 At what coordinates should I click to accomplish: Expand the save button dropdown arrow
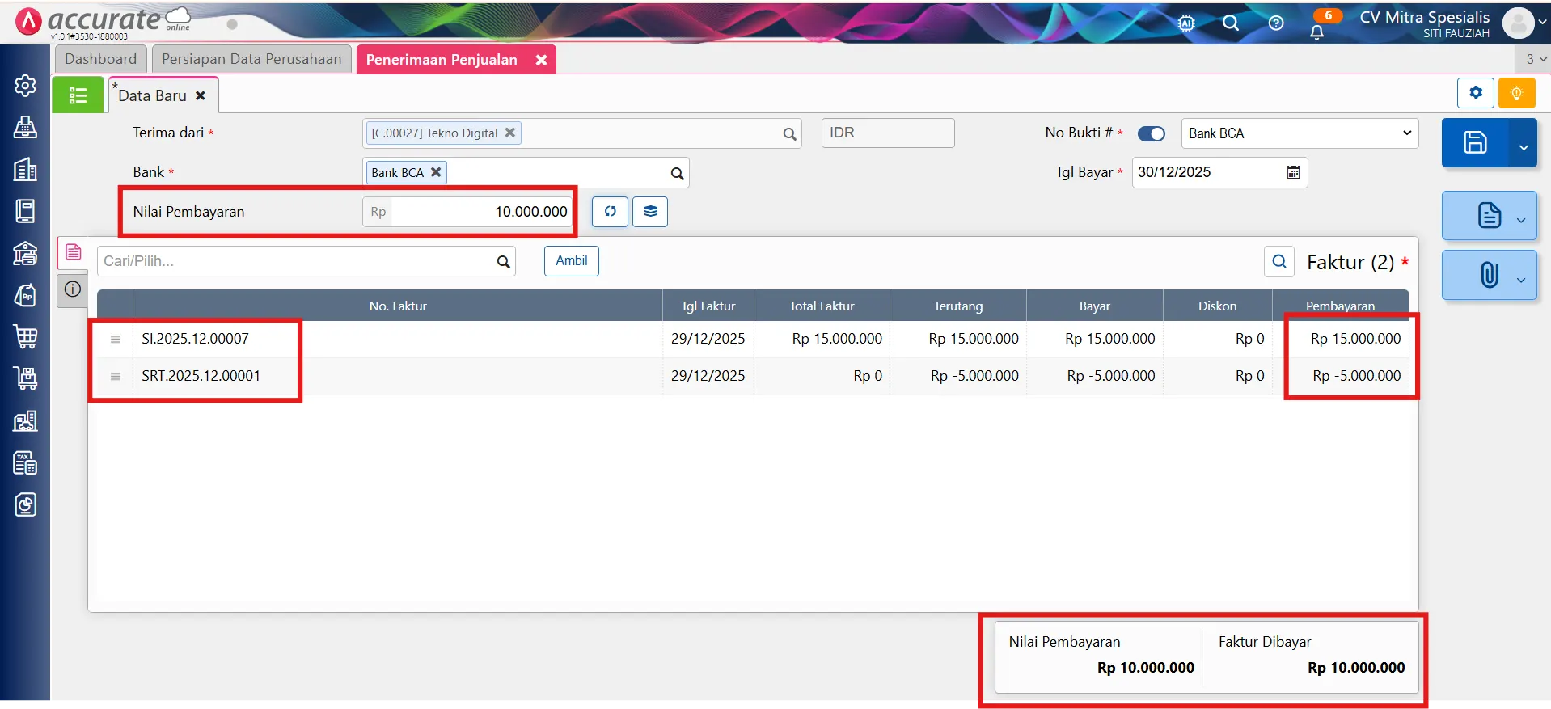[1523, 146]
